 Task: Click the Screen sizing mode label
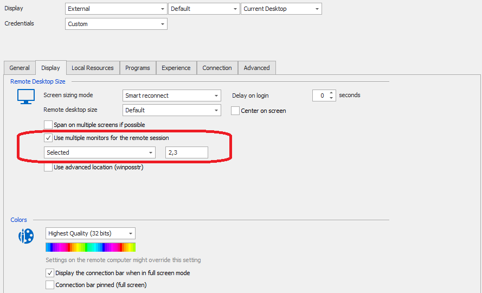68,95
